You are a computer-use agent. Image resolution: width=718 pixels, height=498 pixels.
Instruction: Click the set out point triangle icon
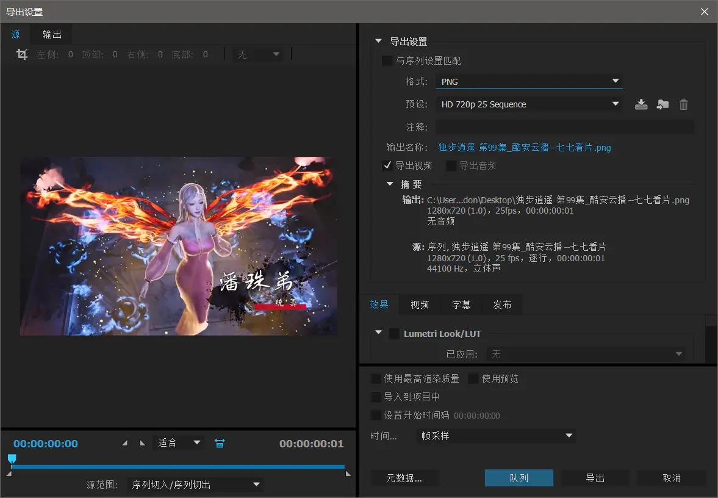[142, 443]
